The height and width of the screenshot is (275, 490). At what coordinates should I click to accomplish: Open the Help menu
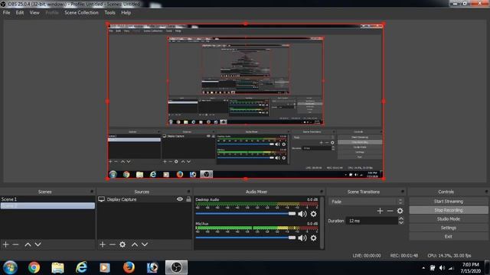click(x=126, y=12)
